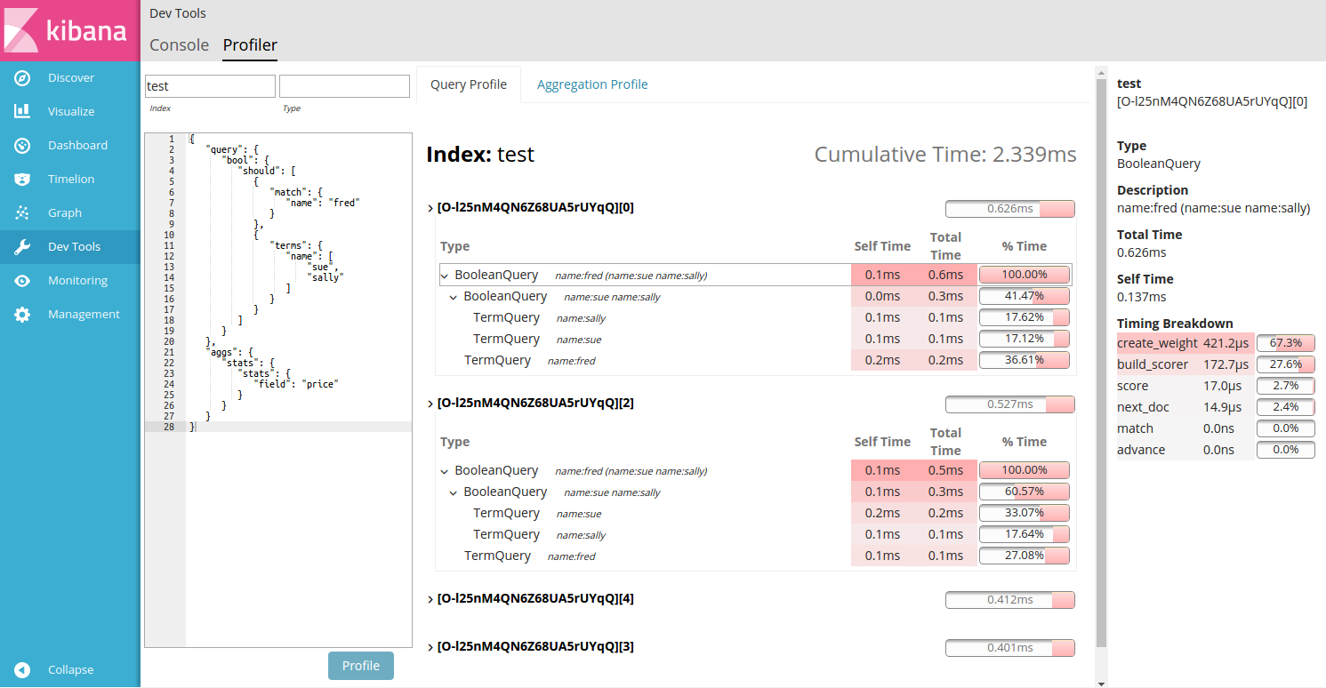The width and height of the screenshot is (1326, 688).
Task: Click the Profile button
Action: click(360, 665)
